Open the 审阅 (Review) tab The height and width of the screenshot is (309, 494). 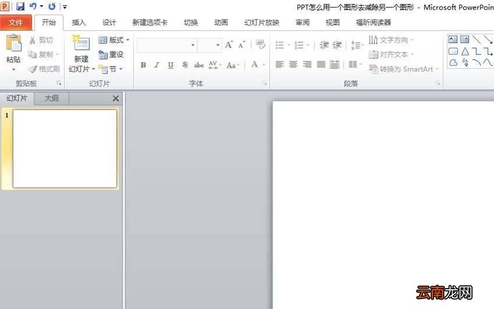(x=302, y=23)
